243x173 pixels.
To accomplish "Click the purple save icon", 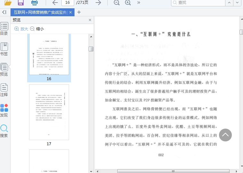I will coord(21,3).
